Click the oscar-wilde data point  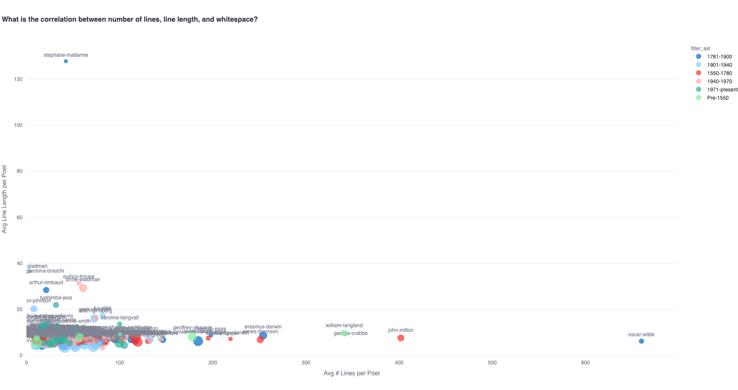641,341
